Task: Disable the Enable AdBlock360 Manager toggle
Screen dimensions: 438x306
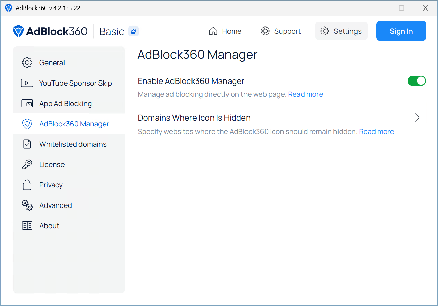Action: point(417,81)
